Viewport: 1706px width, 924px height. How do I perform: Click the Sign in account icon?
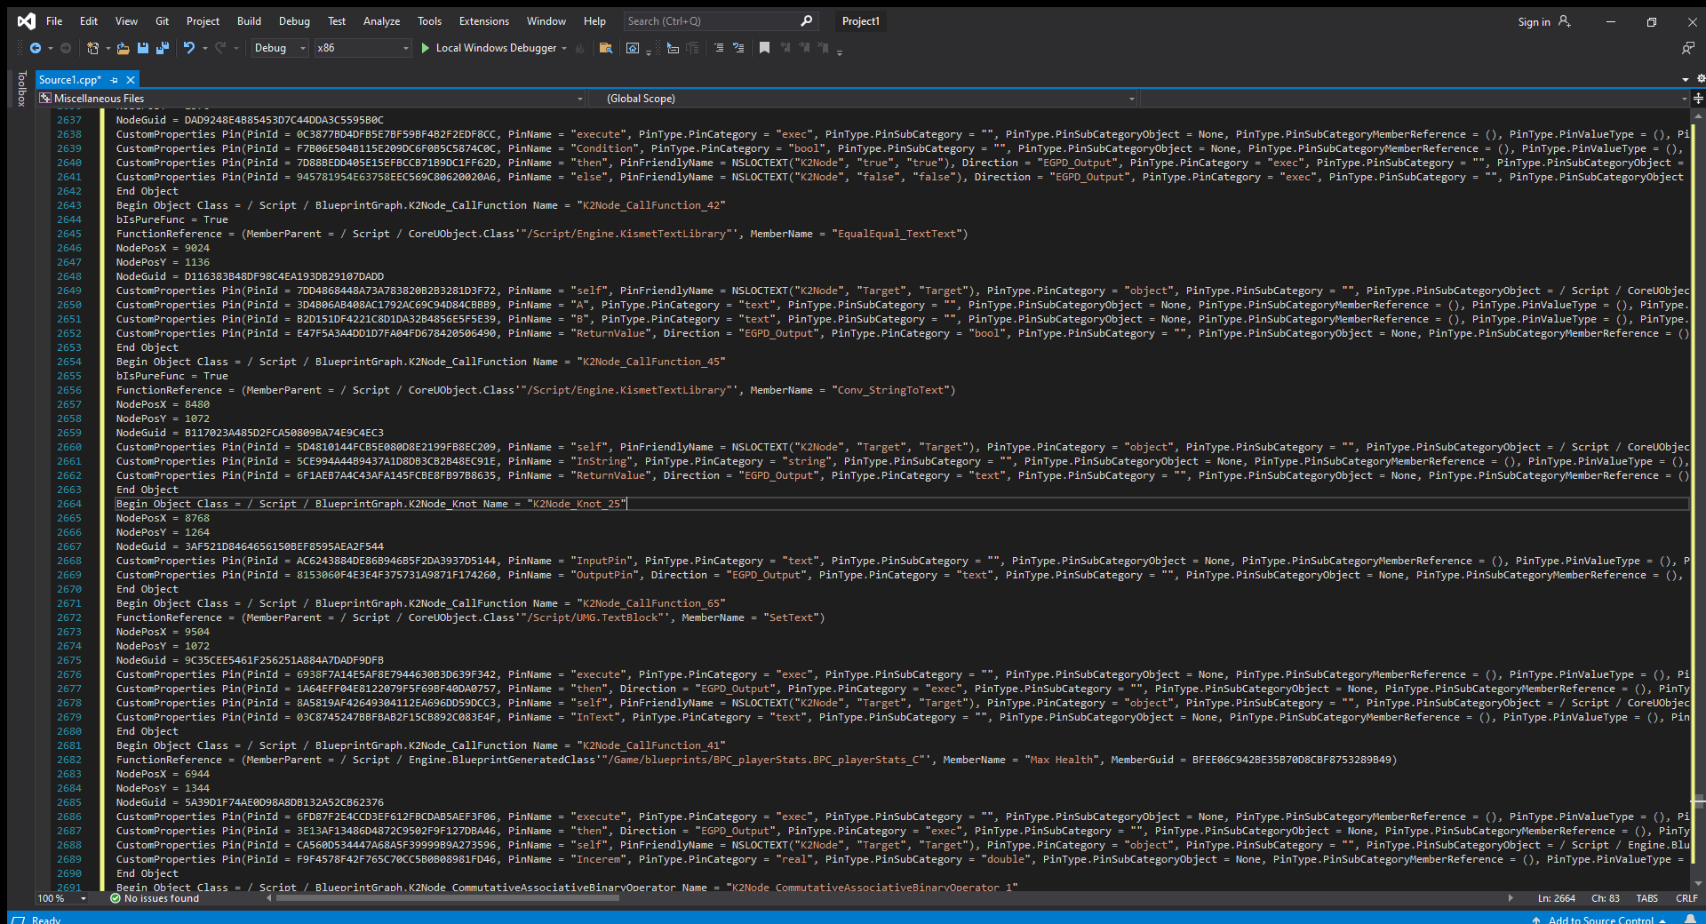pos(1565,21)
